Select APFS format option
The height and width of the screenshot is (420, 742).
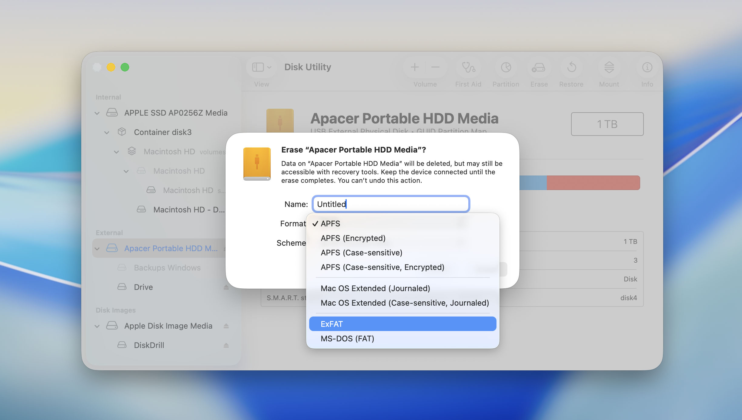pyautogui.click(x=403, y=223)
